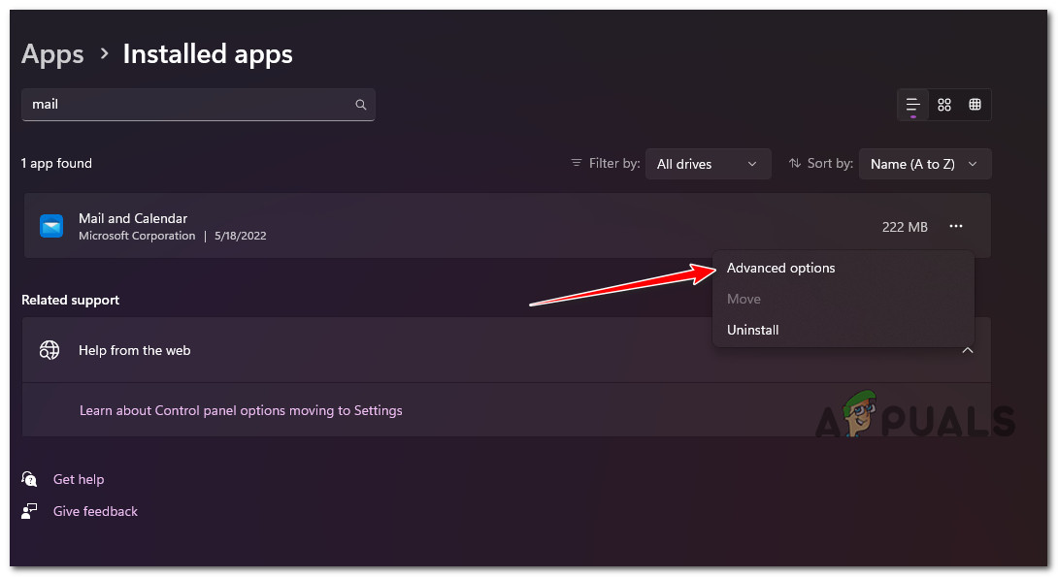
Task: Open the All drives filter dropdown
Action: (708, 164)
